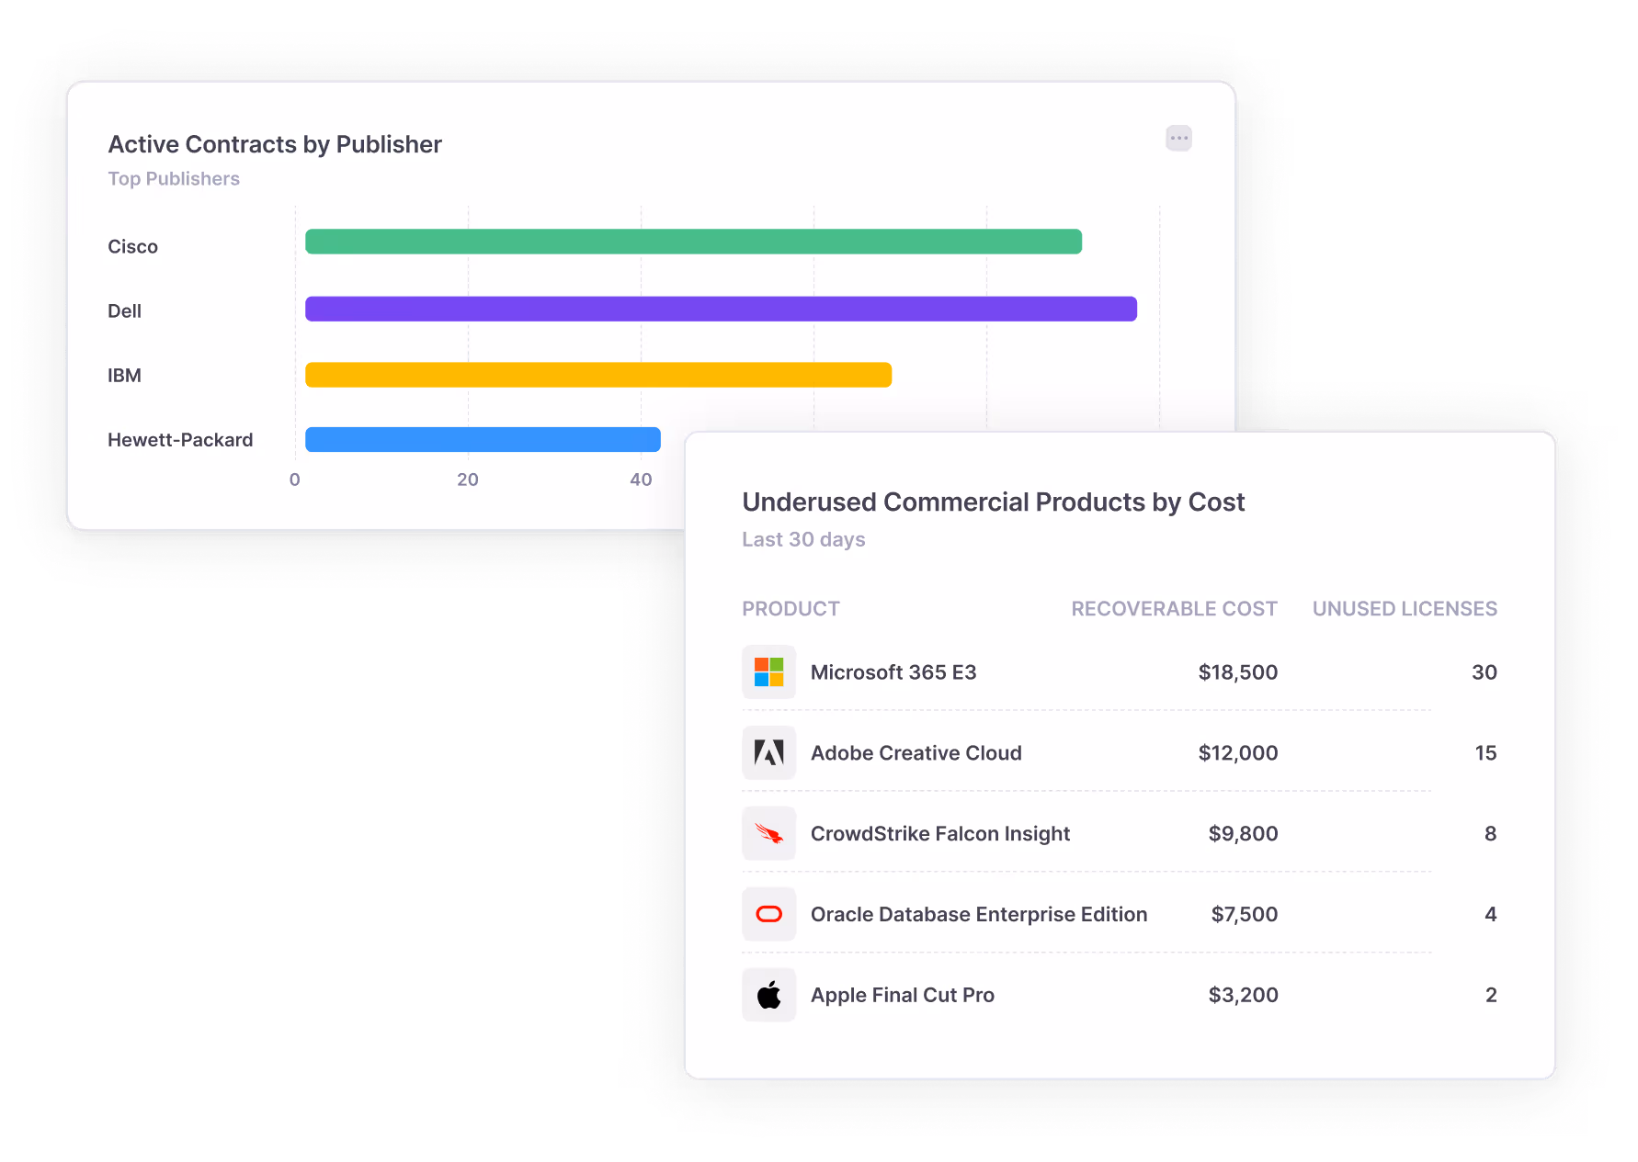Click the 20 axis tick label
Viewport: 1638px width, 1162px height.
click(468, 479)
